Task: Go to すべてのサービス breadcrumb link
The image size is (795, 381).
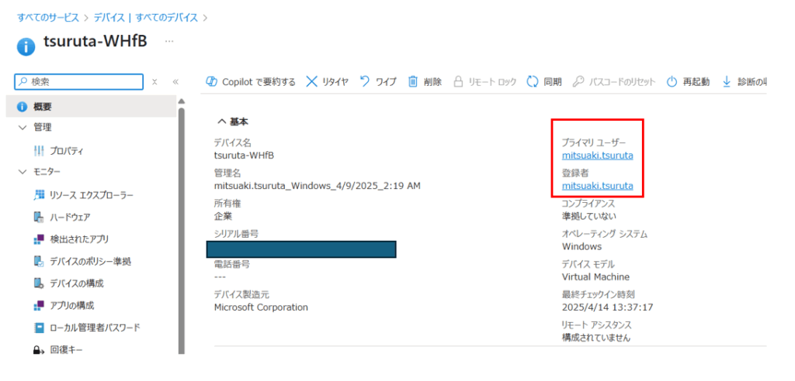Action: pos(48,18)
